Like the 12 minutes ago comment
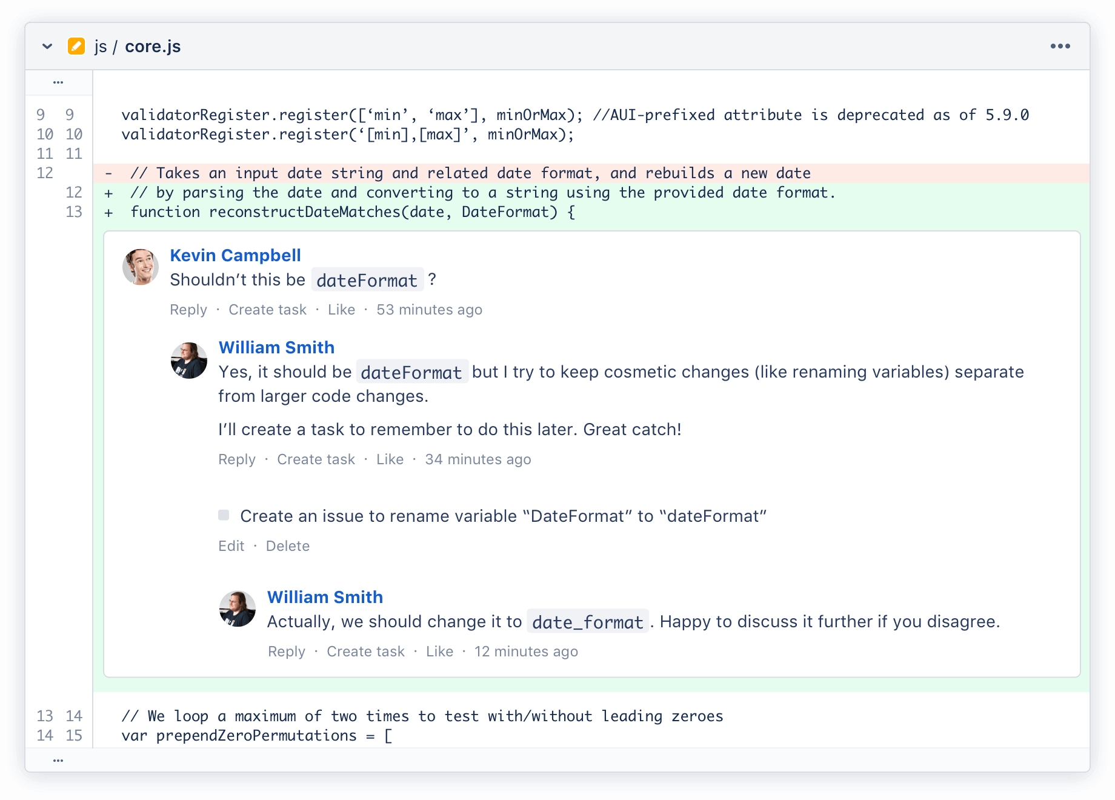1115x800 pixels. pyautogui.click(x=439, y=652)
